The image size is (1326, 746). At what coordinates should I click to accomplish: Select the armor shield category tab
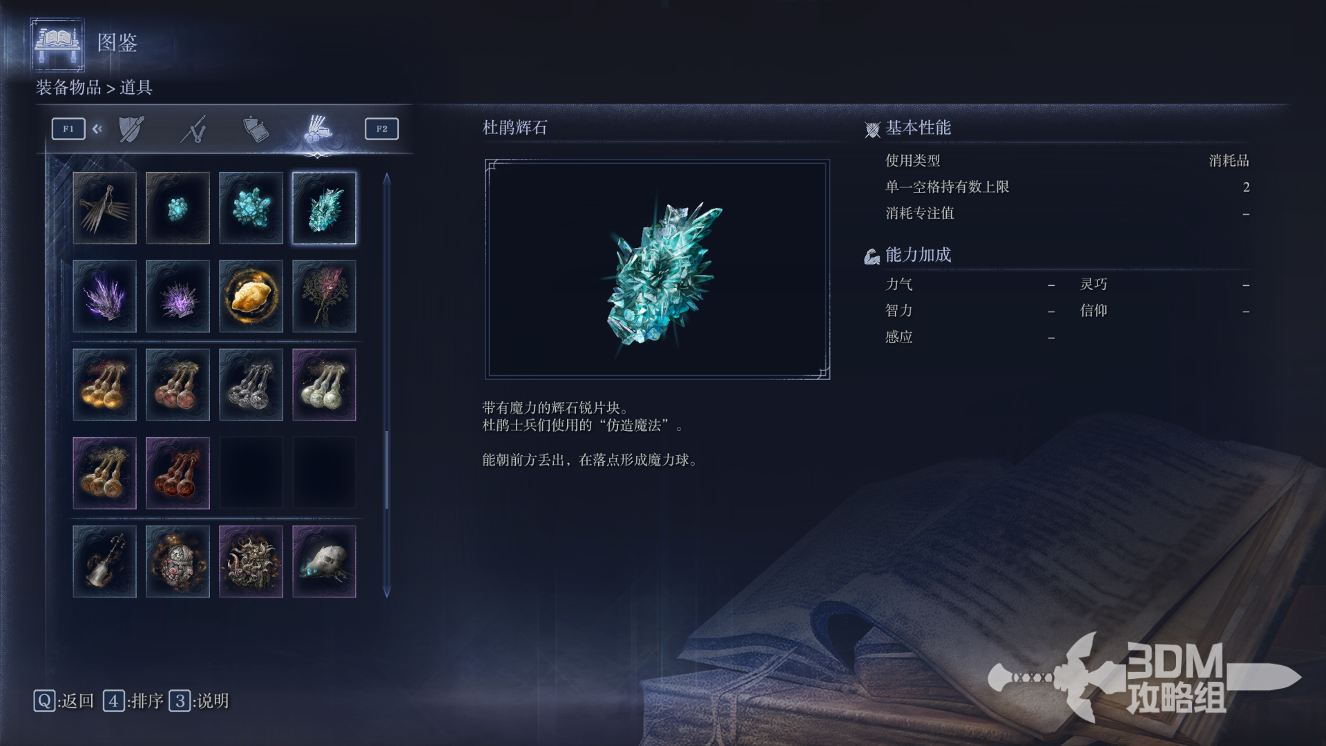pos(131,129)
